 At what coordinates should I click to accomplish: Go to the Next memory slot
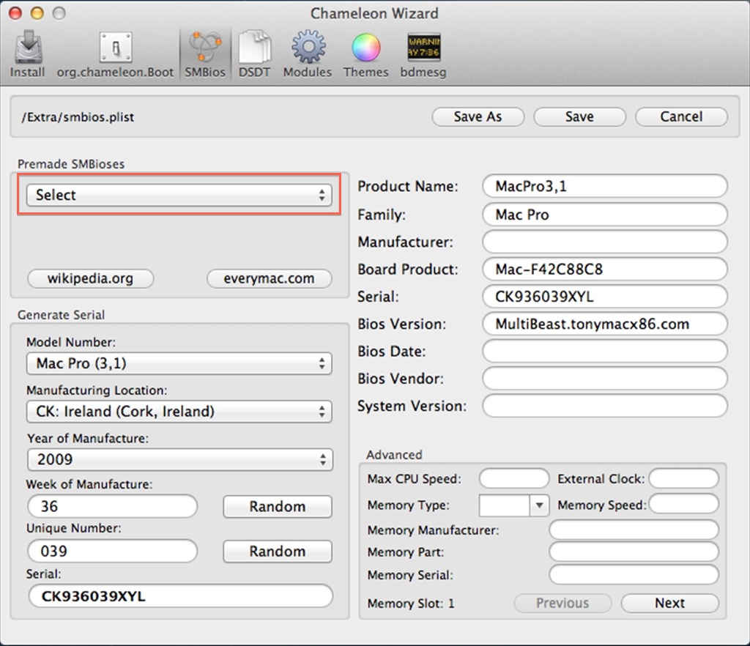tap(669, 603)
